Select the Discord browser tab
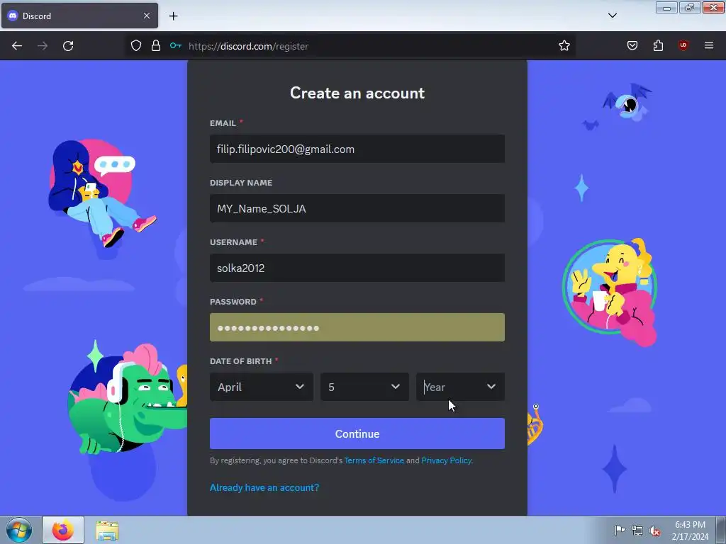 point(79,16)
